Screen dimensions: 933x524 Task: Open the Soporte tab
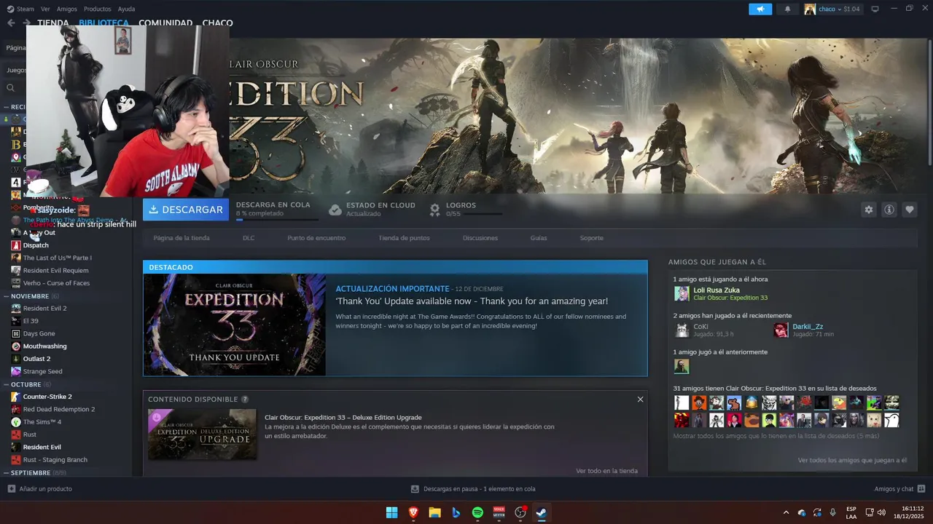[592, 238]
